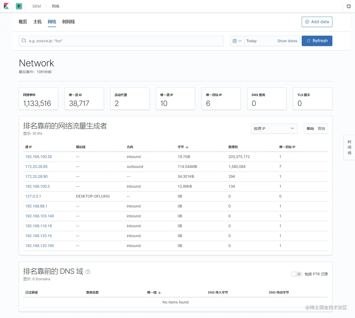This screenshot has width=355, height=318.
Task: Click the 1,580,084 packets cell
Action: coord(237,167)
